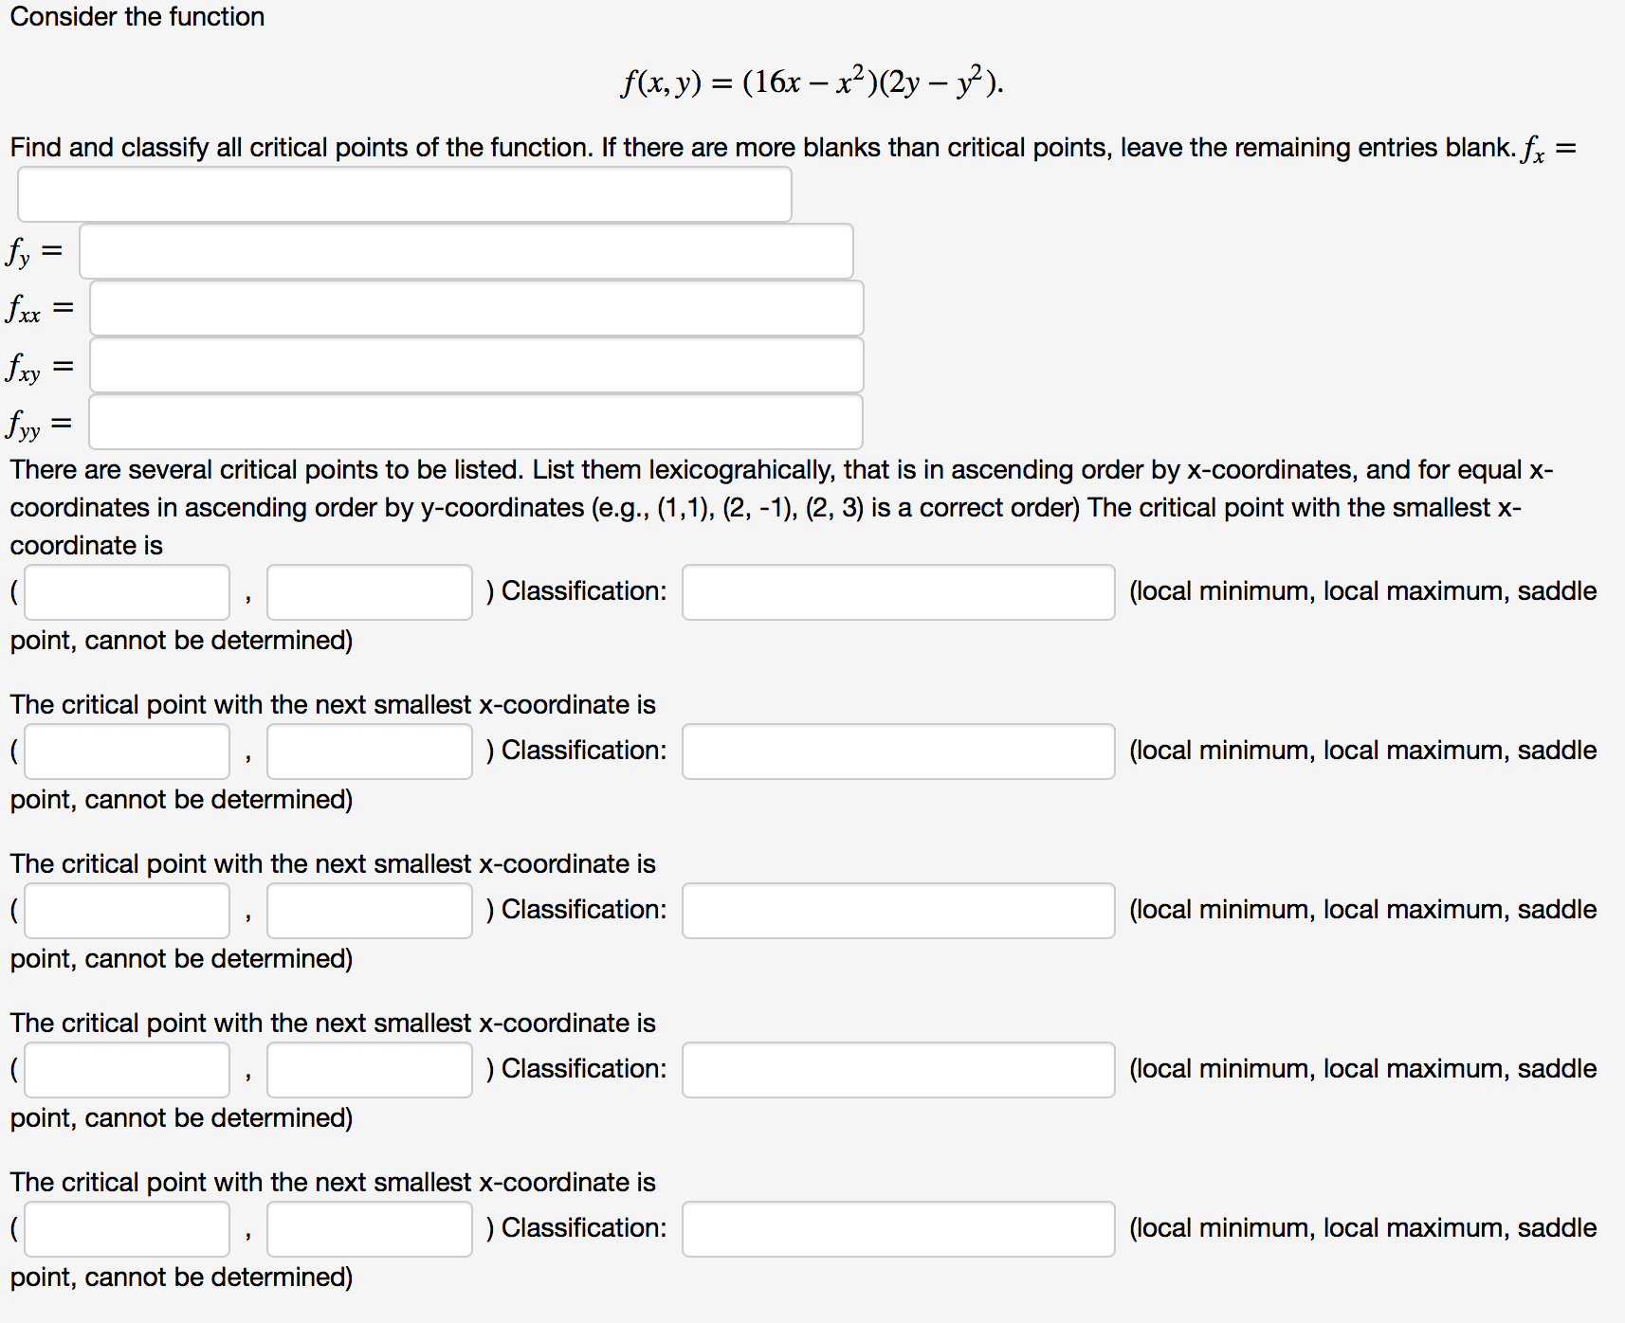Click y-coordinate box of fourth critical point
This screenshot has height=1323, width=1625.
click(370, 1070)
